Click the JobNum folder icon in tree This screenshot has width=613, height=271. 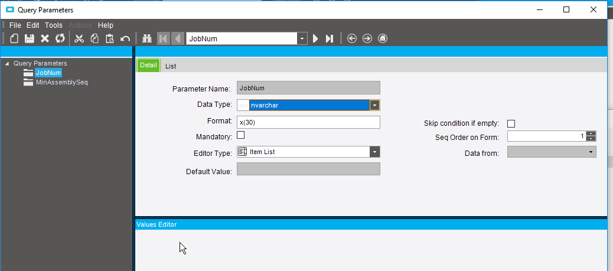(x=28, y=73)
